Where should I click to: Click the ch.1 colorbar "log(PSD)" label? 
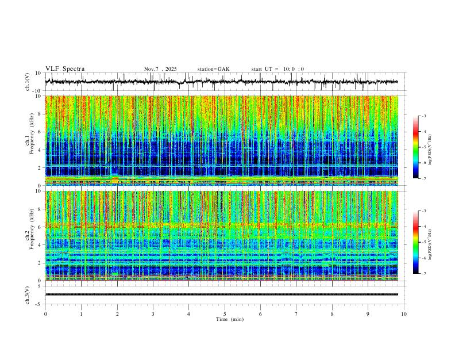(x=430, y=150)
